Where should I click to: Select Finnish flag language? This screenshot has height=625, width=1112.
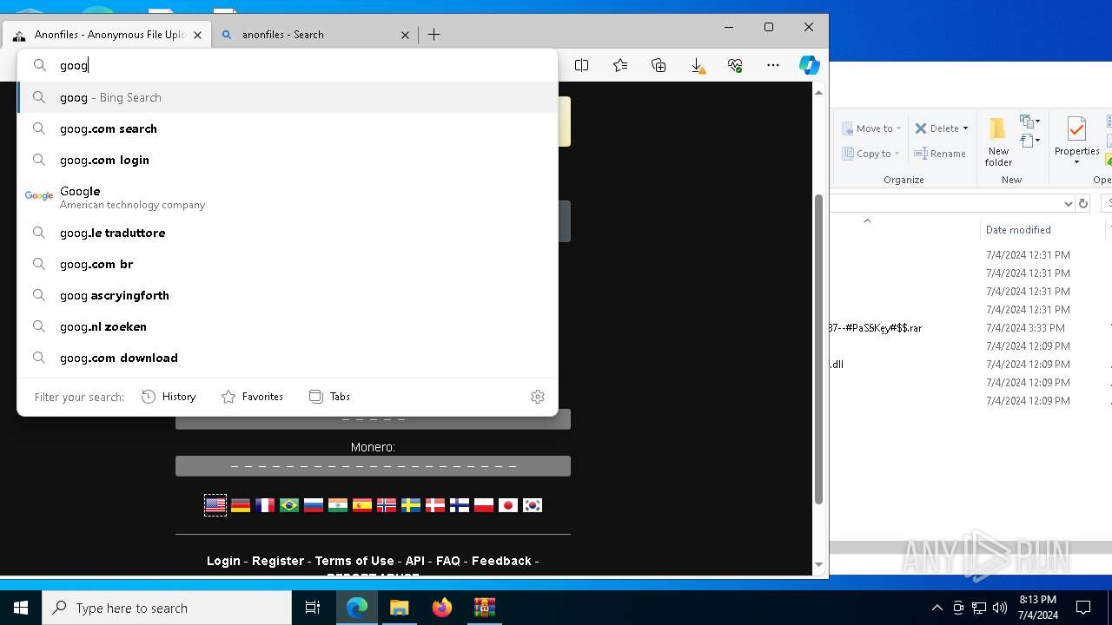pos(460,505)
